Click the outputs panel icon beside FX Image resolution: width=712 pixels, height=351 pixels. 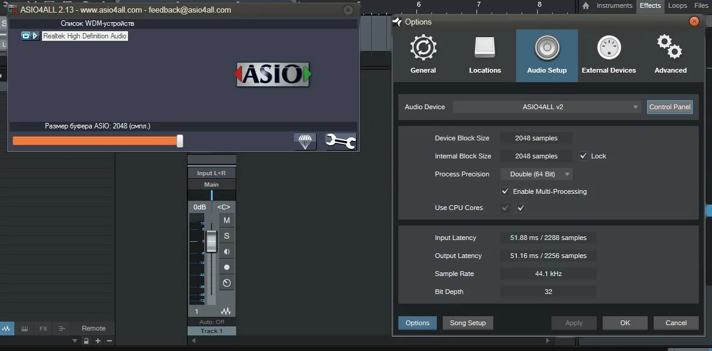62,328
